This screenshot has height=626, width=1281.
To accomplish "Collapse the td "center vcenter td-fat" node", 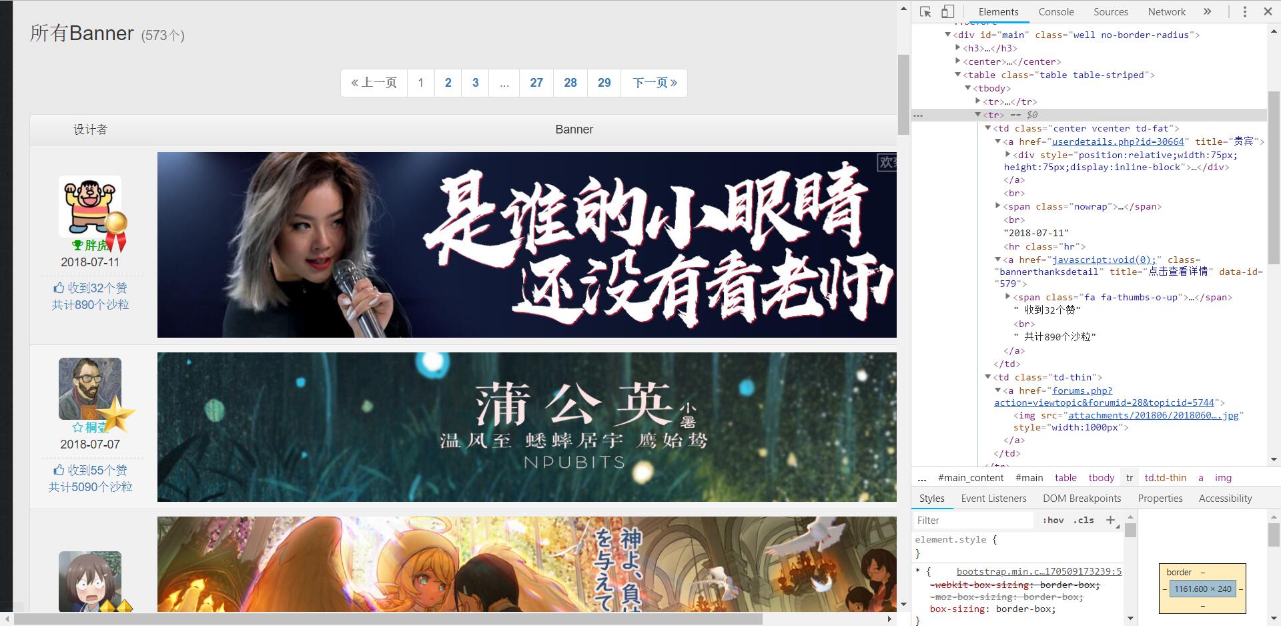I will 987,127.
